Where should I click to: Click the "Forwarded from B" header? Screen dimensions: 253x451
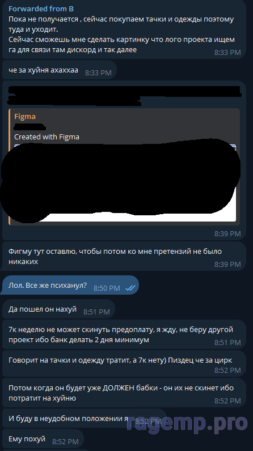[41, 9]
